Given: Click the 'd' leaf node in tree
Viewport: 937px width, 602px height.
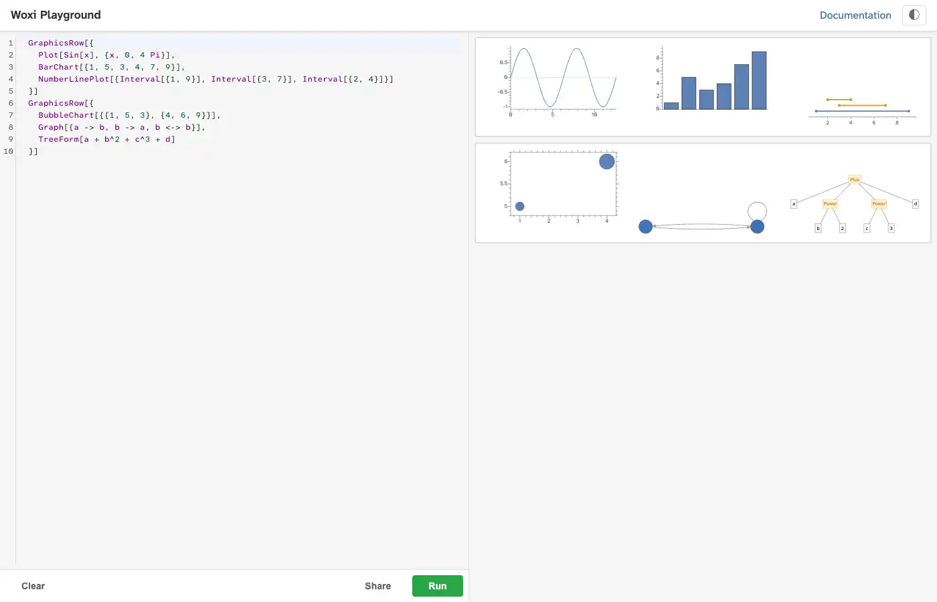Looking at the screenshot, I should pos(916,204).
